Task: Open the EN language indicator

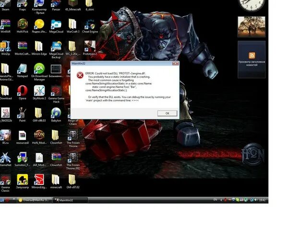Action: tap(215, 200)
